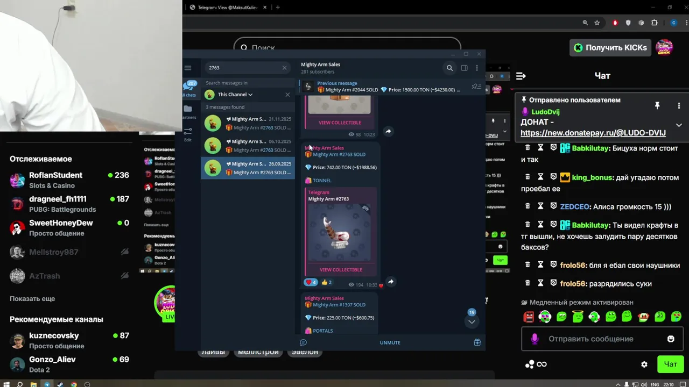Expand pinned message chevron
This screenshot has height=387, width=689.
point(679,125)
